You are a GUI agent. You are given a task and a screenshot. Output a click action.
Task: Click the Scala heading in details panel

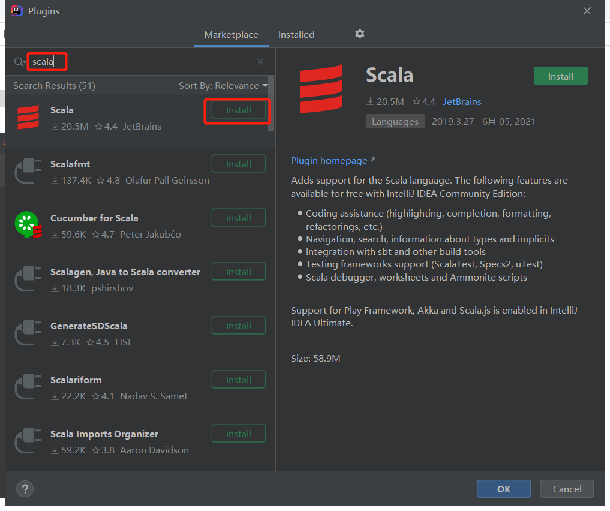tap(389, 74)
